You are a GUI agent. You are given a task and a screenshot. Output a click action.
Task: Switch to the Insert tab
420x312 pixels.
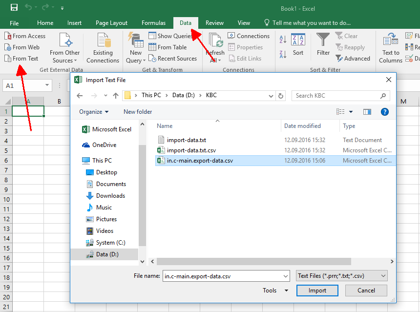pos(74,23)
